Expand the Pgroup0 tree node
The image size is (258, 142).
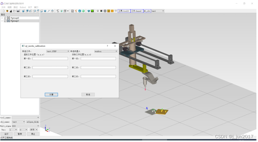pyautogui.click(x=2, y=18)
